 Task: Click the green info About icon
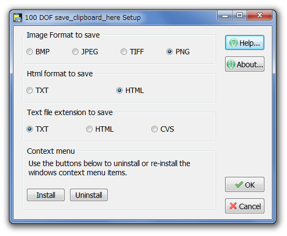(231, 64)
